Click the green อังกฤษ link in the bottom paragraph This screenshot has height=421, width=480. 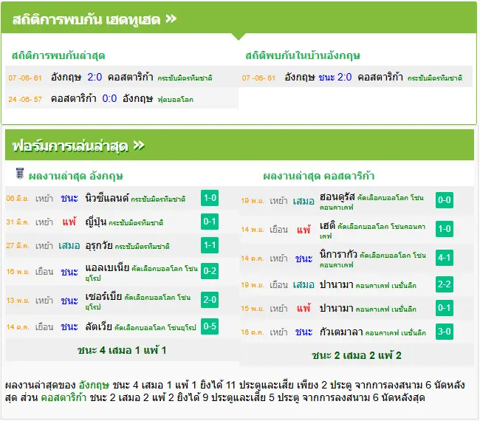click(x=94, y=385)
